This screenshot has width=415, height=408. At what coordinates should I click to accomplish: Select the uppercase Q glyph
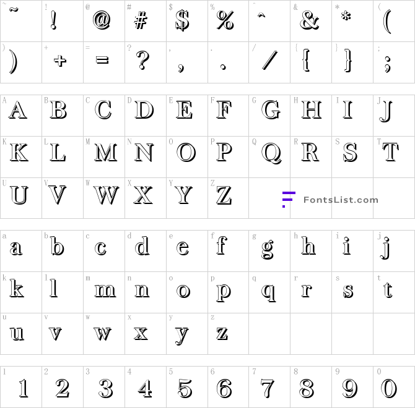[x=271, y=153]
